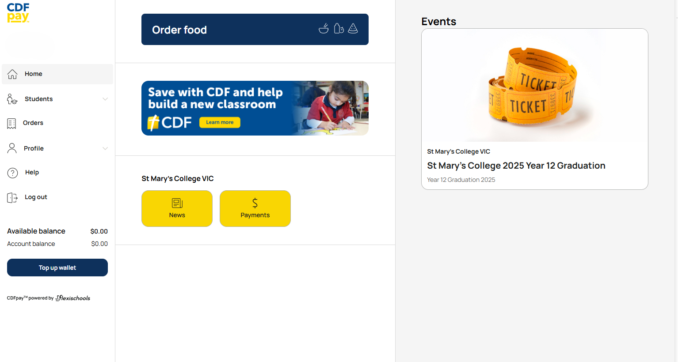
Task: Go to the Home menu item
Action: click(x=34, y=74)
